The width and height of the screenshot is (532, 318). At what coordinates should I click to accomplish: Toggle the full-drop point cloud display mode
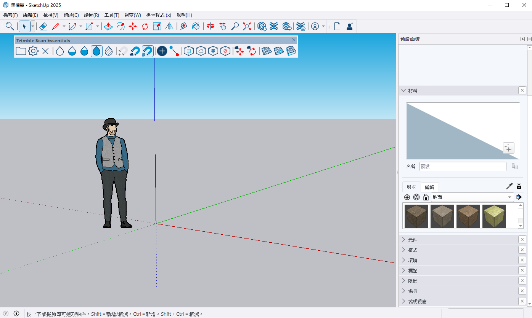point(96,51)
